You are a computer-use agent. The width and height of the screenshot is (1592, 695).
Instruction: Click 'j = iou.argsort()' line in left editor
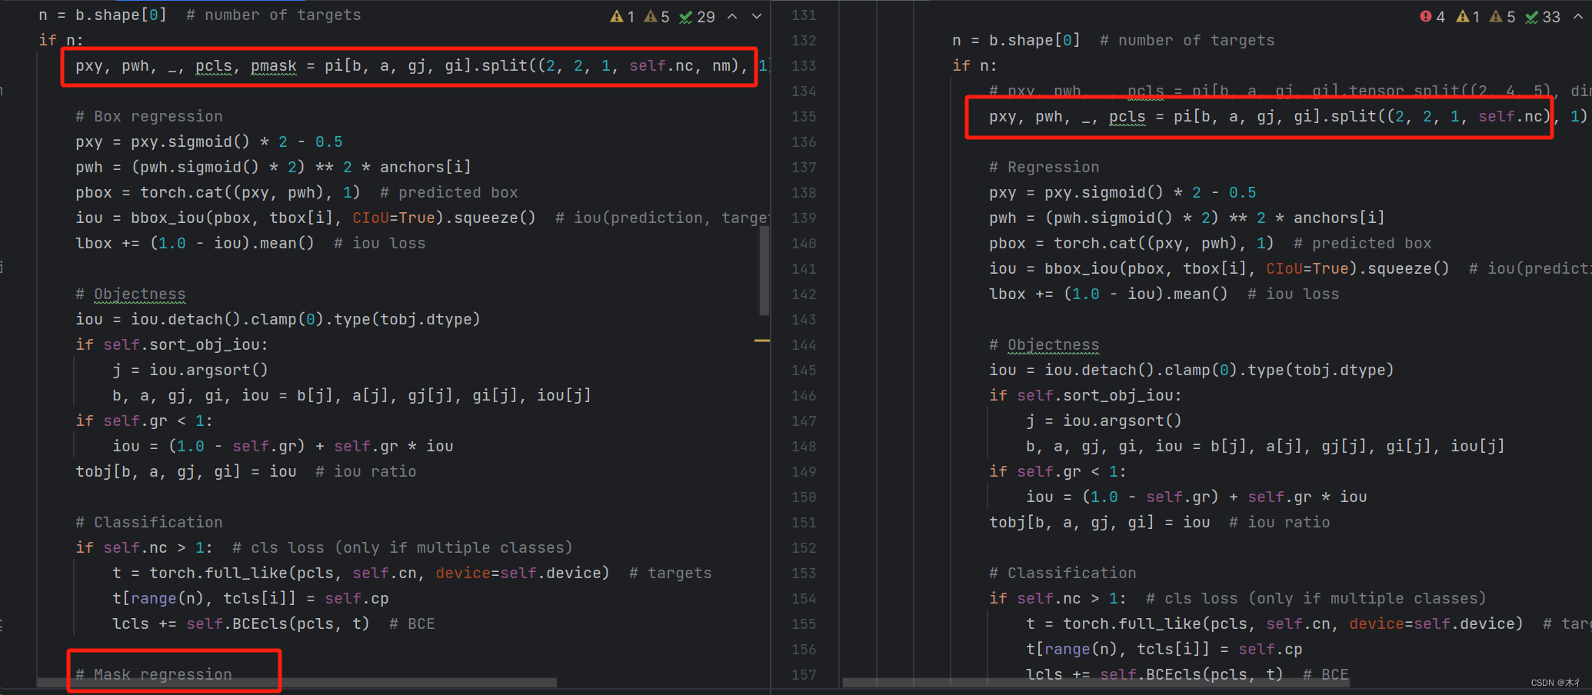[190, 370]
